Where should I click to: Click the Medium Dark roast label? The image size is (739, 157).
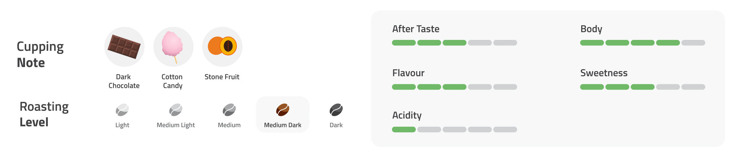(283, 125)
